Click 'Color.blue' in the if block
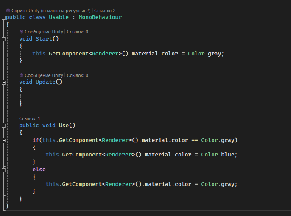291x216 pixels. tap(218, 155)
